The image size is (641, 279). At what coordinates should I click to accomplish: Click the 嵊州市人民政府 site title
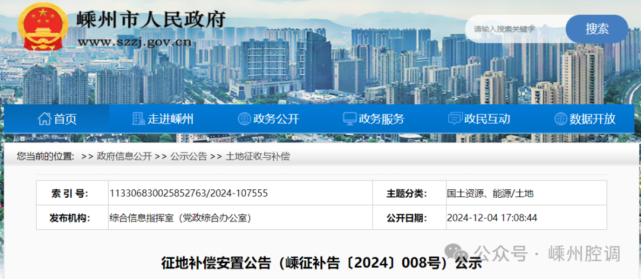tap(151, 19)
